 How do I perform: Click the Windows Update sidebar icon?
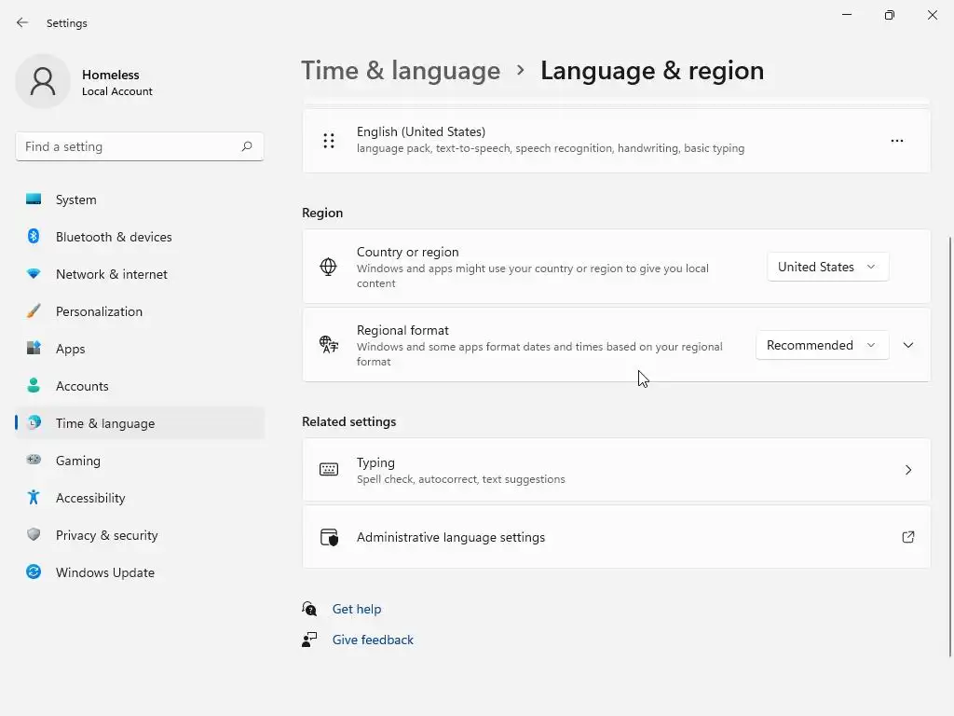click(34, 572)
